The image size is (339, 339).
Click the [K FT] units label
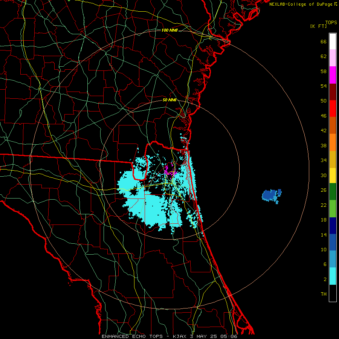pos(318,26)
